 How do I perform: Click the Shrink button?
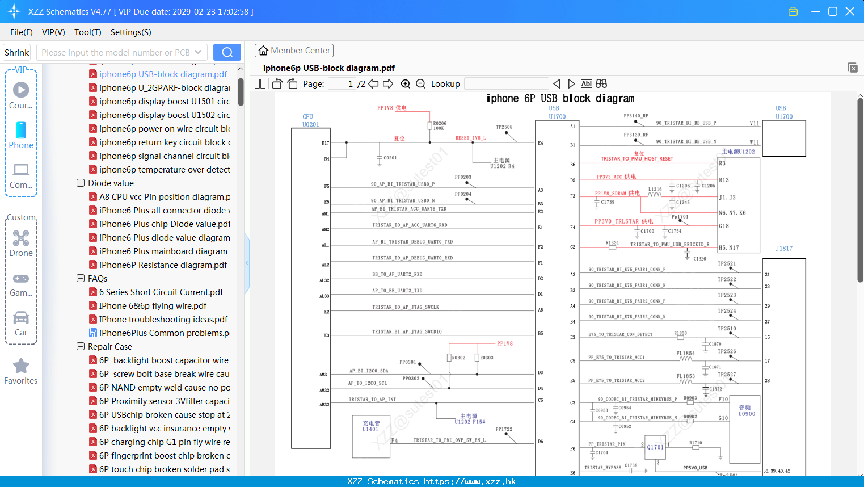pyautogui.click(x=17, y=52)
